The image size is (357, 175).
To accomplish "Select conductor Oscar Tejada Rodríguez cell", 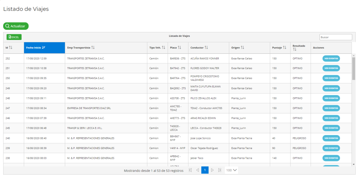I will tap(208, 148).
